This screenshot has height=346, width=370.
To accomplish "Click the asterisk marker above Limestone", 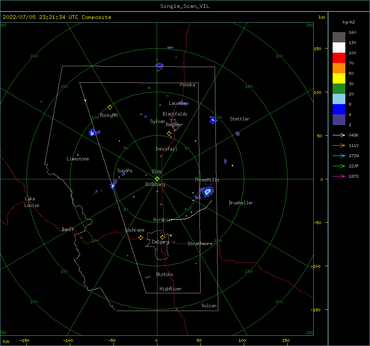I will click(78, 155).
